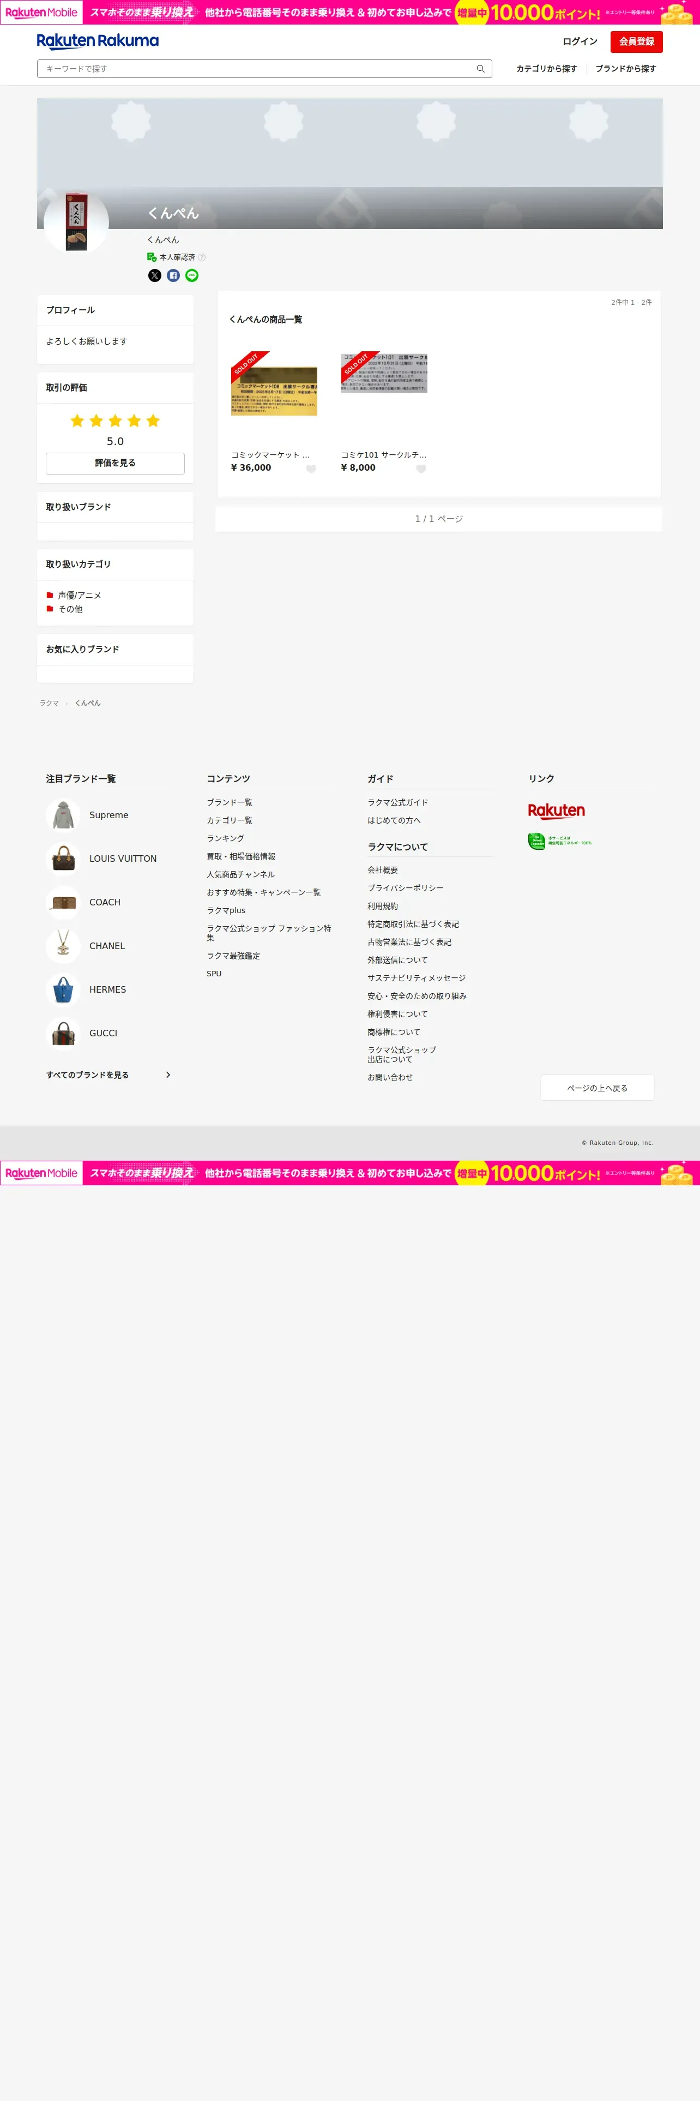
Task: Click the 商標権について link
Action: click(x=394, y=1032)
